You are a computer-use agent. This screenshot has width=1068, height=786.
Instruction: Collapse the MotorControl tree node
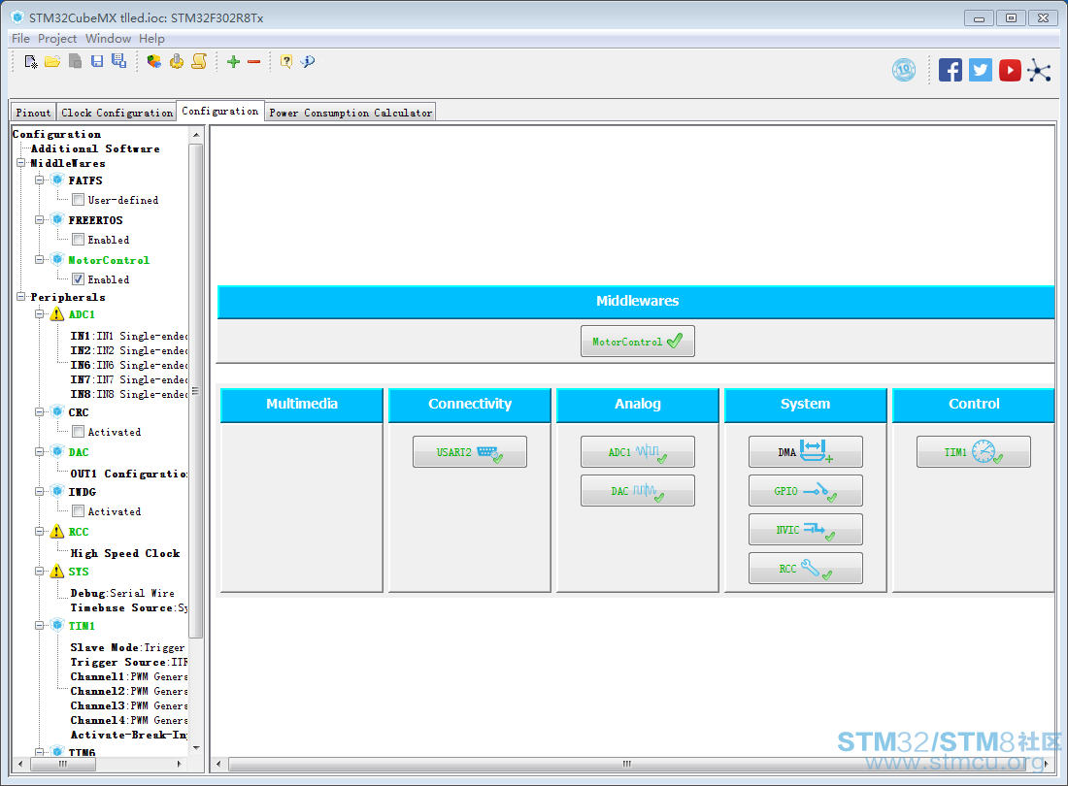(x=40, y=260)
